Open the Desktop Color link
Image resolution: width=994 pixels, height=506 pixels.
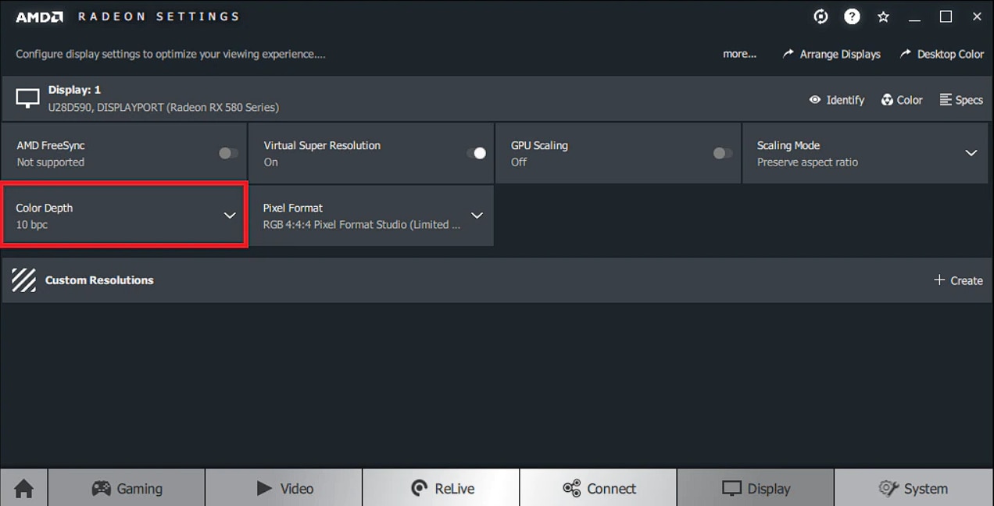pos(942,54)
